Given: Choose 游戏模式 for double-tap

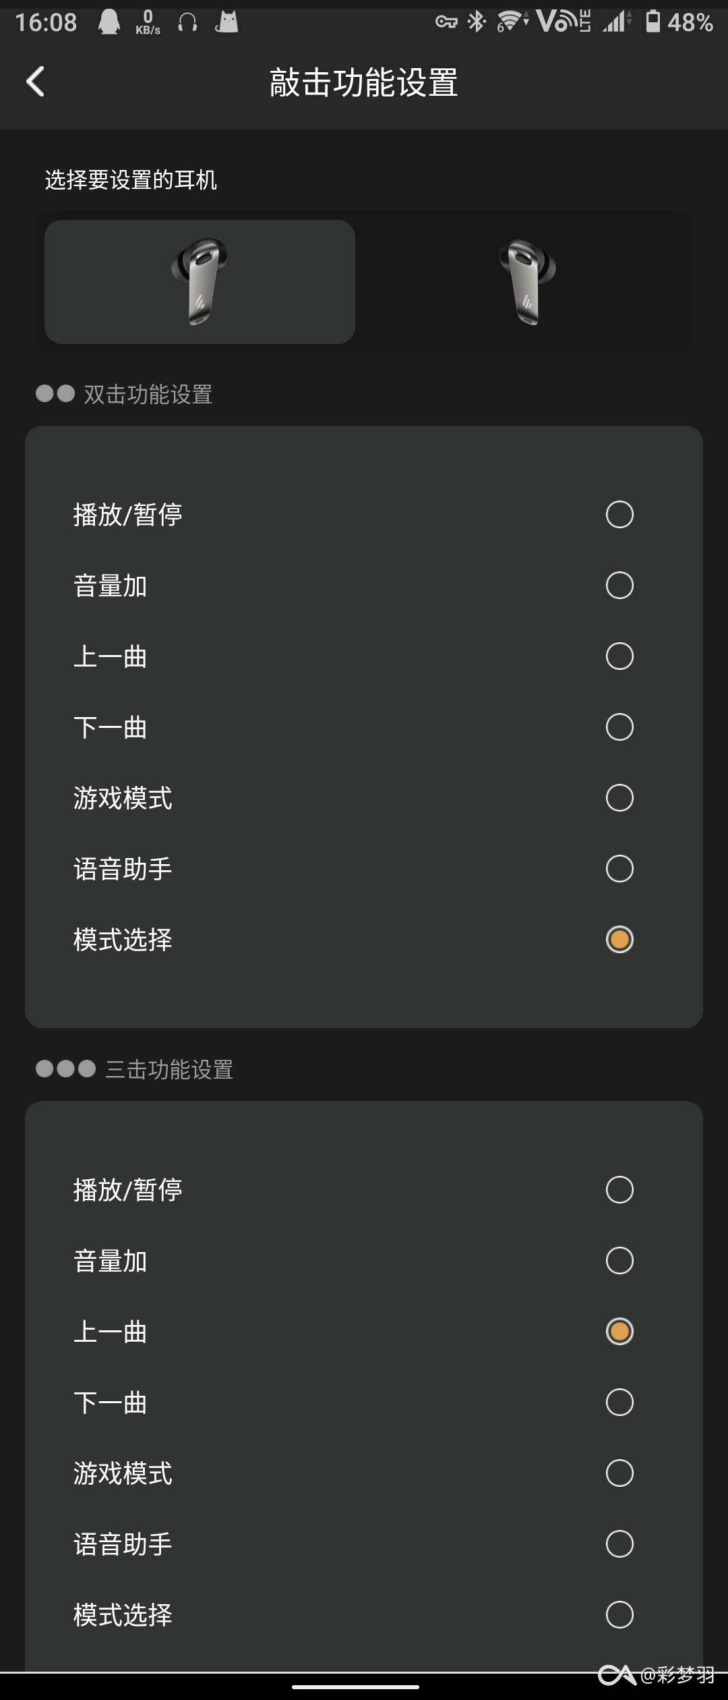Looking at the screenshot, I should pyautogui.click(x=364, y=798).
